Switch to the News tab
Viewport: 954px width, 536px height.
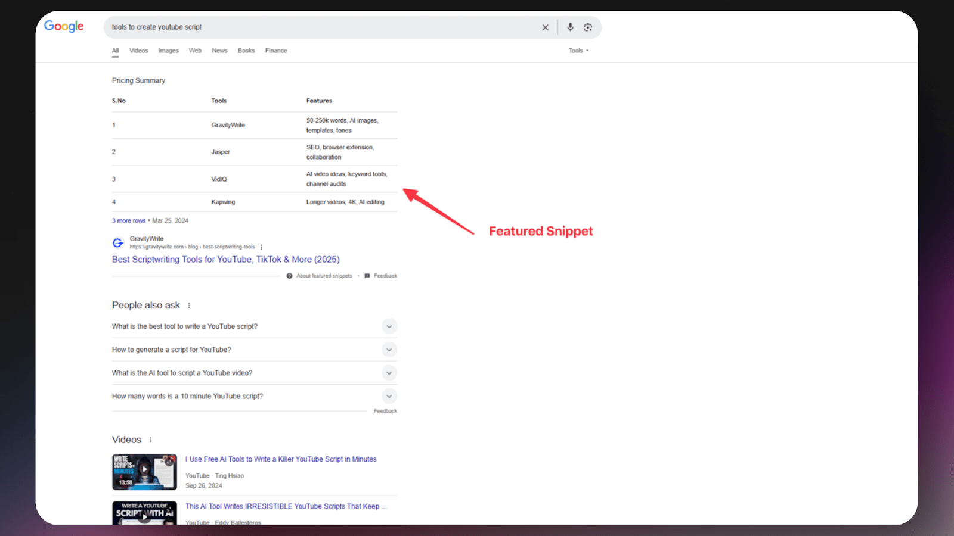pyautogui.click(x=219, y=51)
